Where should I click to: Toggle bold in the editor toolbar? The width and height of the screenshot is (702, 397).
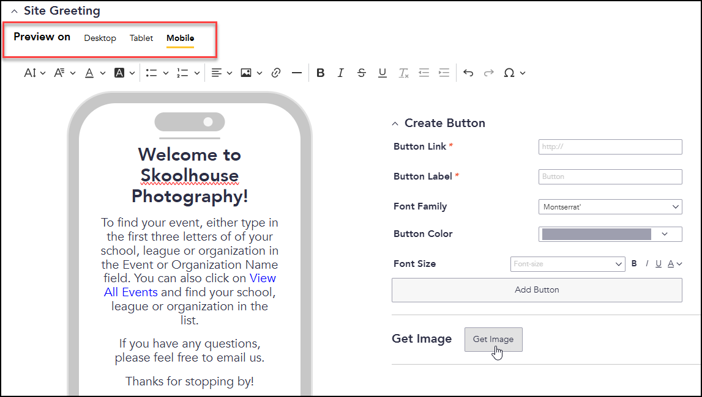(320, 73)
